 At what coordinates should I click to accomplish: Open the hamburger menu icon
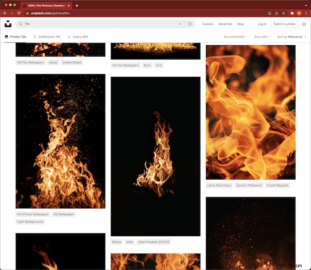coord(304,24)
